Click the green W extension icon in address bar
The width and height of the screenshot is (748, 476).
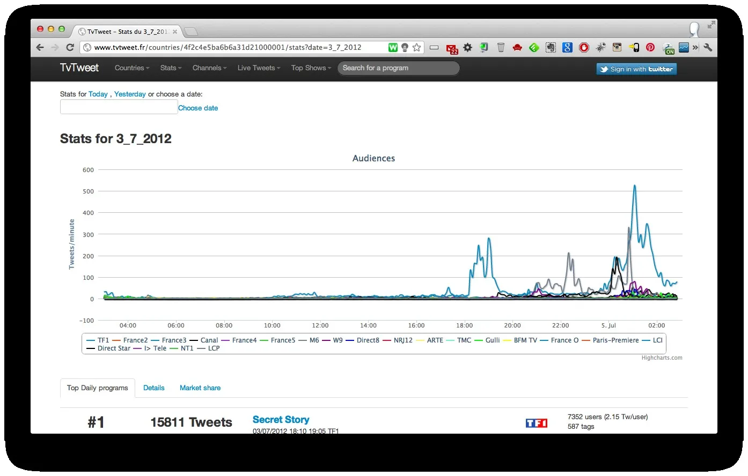click(393, 48)
